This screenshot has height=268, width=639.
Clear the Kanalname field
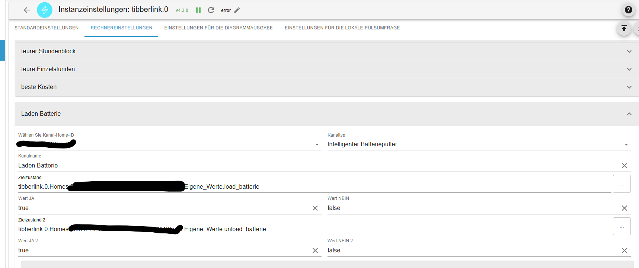point(624,166)
